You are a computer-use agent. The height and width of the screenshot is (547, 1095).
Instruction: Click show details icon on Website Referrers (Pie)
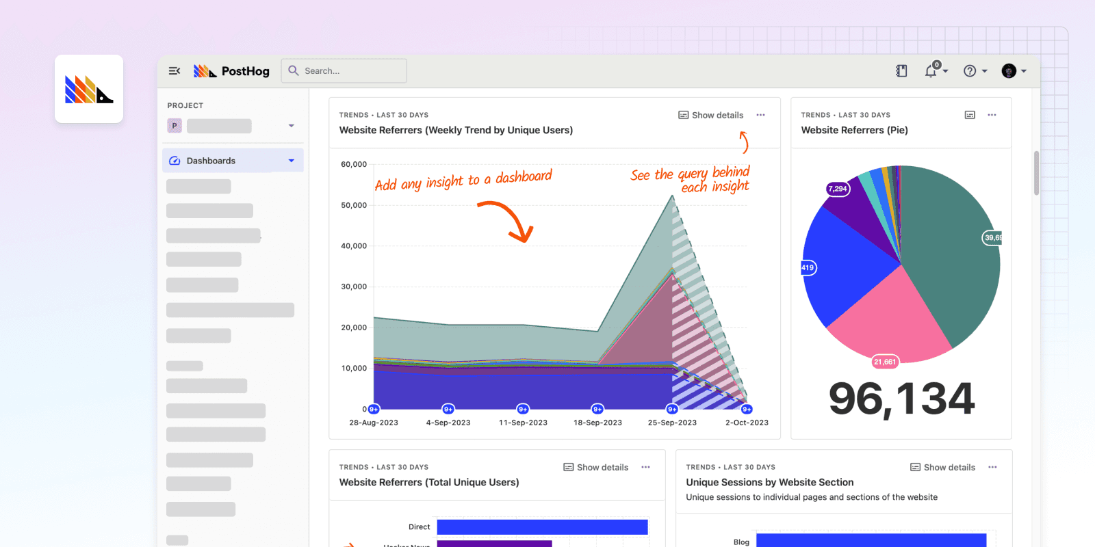click(970, 115)
